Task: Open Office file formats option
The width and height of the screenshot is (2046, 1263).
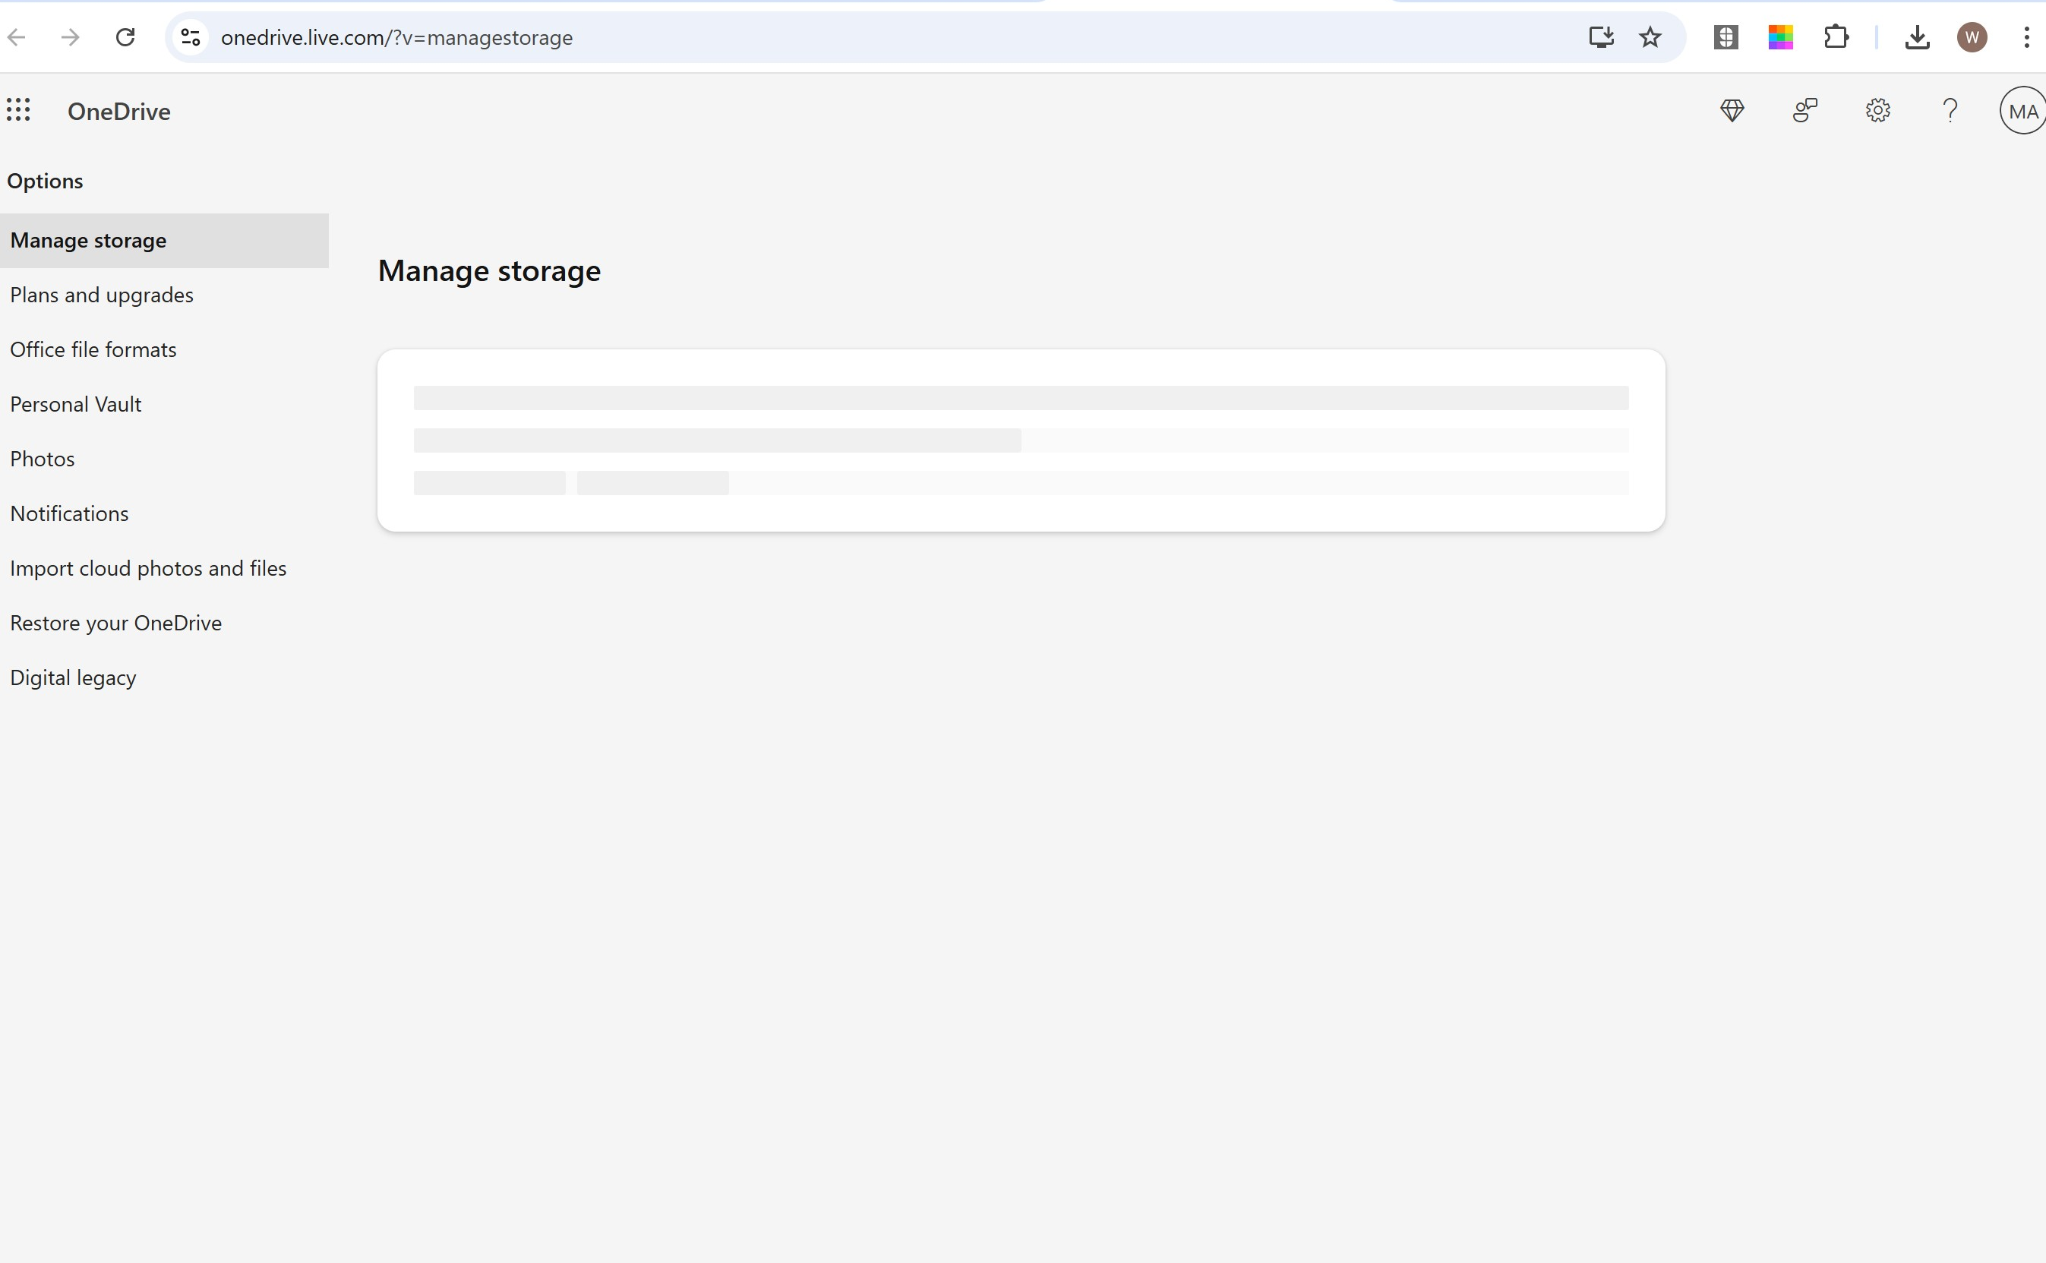Action: (x=93, y=350)
